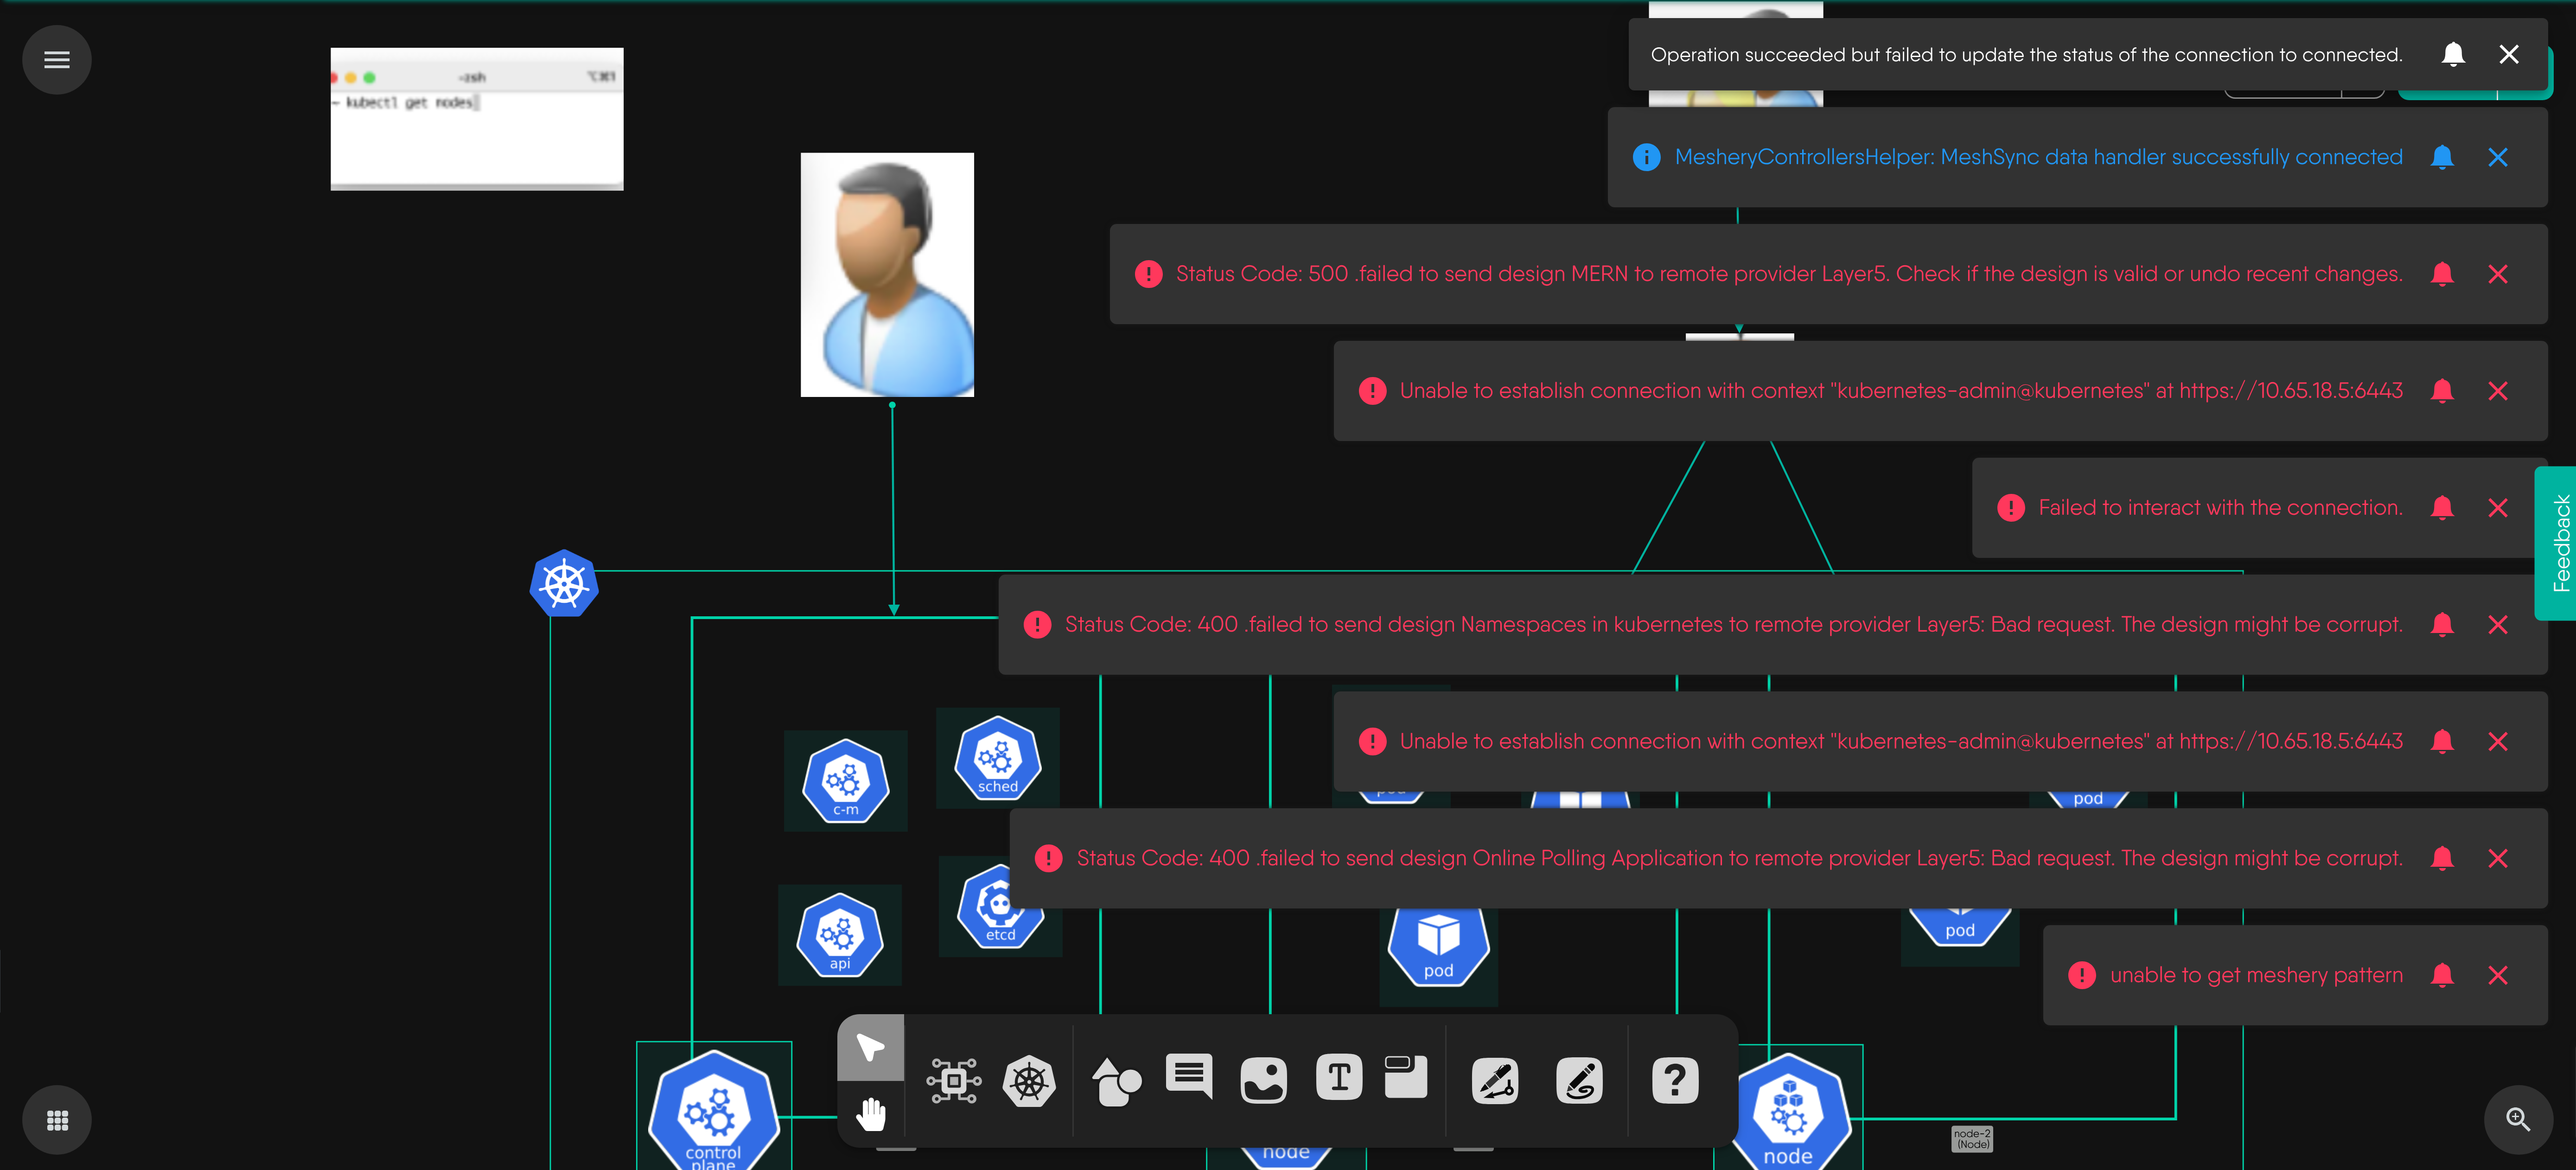
Task: Open the help question mark
Action: [x=1675, y=1081]
